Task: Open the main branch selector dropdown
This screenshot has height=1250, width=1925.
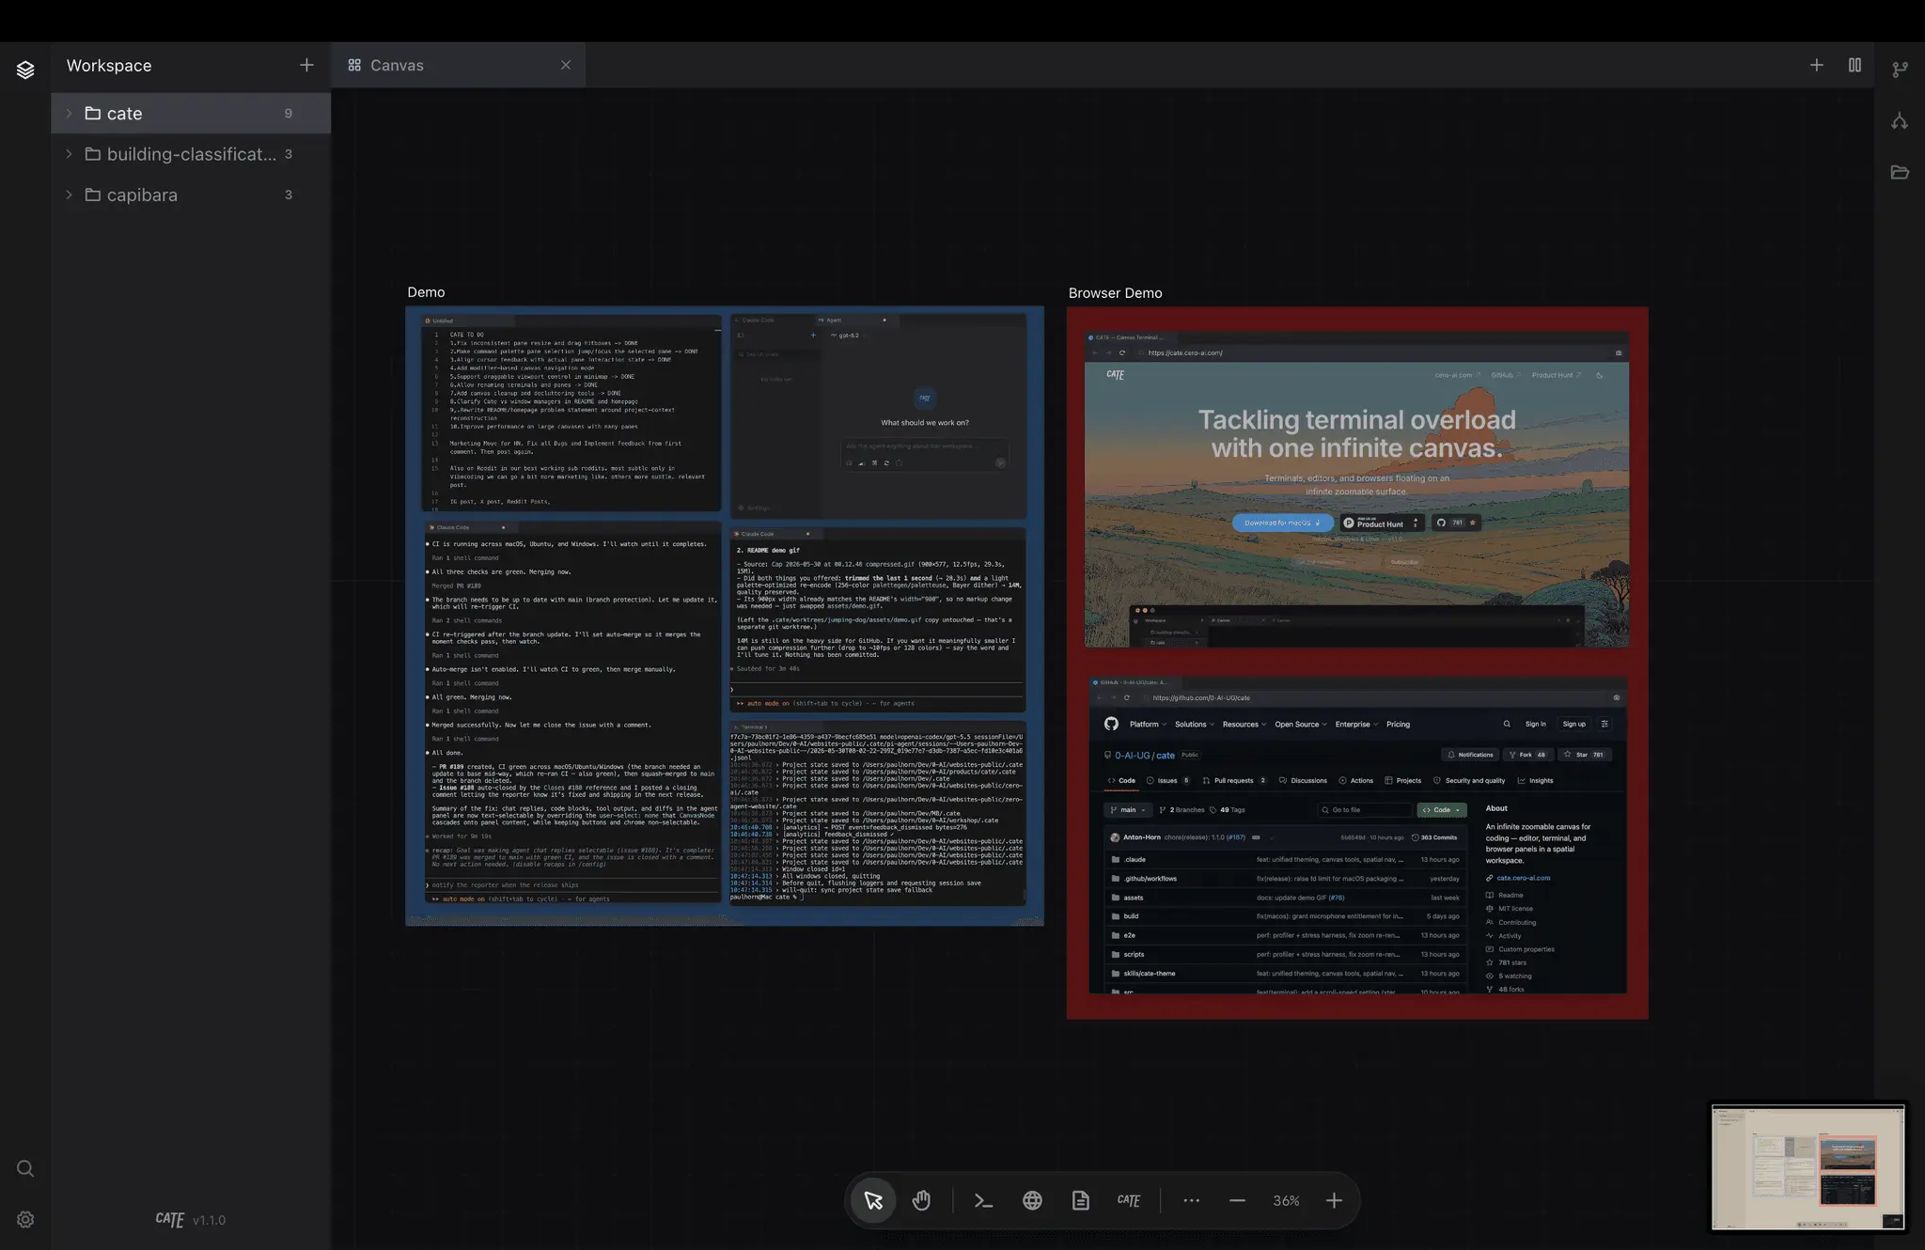Action: 1128,809
